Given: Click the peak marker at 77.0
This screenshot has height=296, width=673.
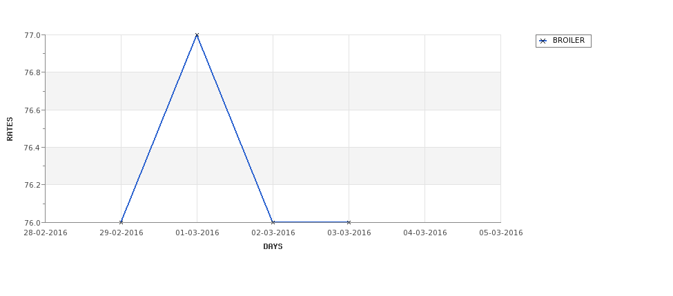Looking at the screenshot, I should click(x=197, y=35).
